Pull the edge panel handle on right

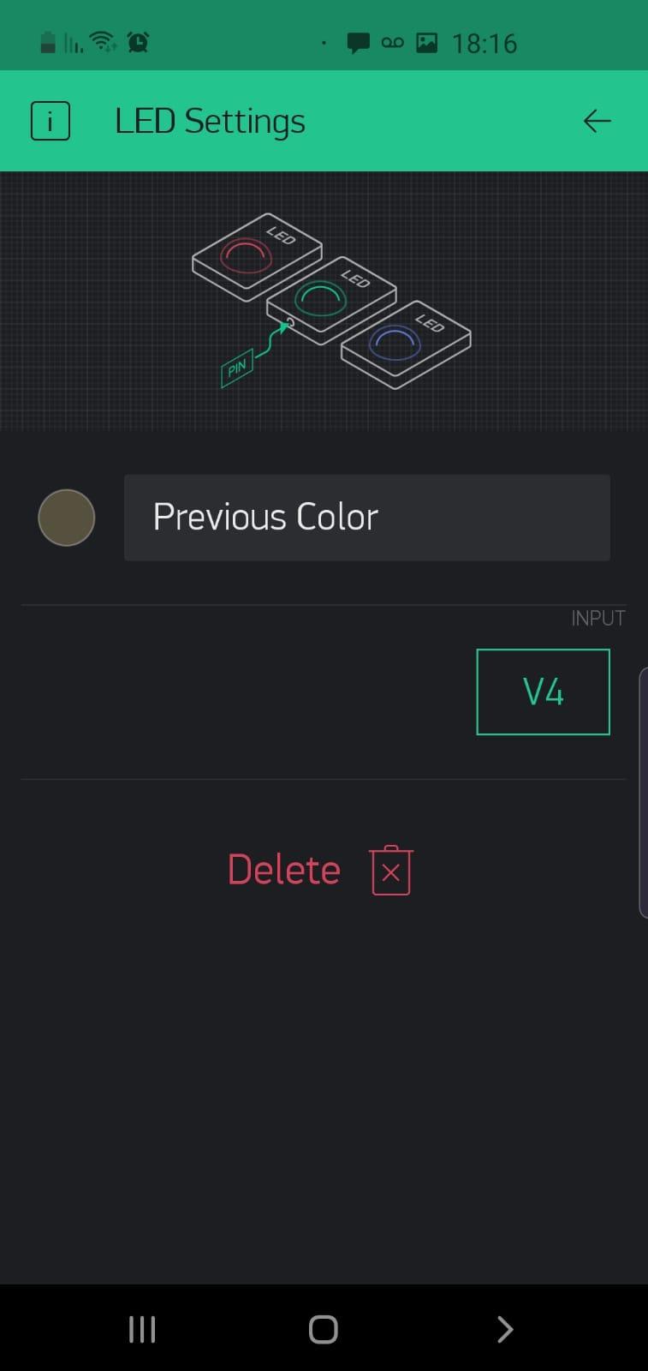click(x=643, y=793)
